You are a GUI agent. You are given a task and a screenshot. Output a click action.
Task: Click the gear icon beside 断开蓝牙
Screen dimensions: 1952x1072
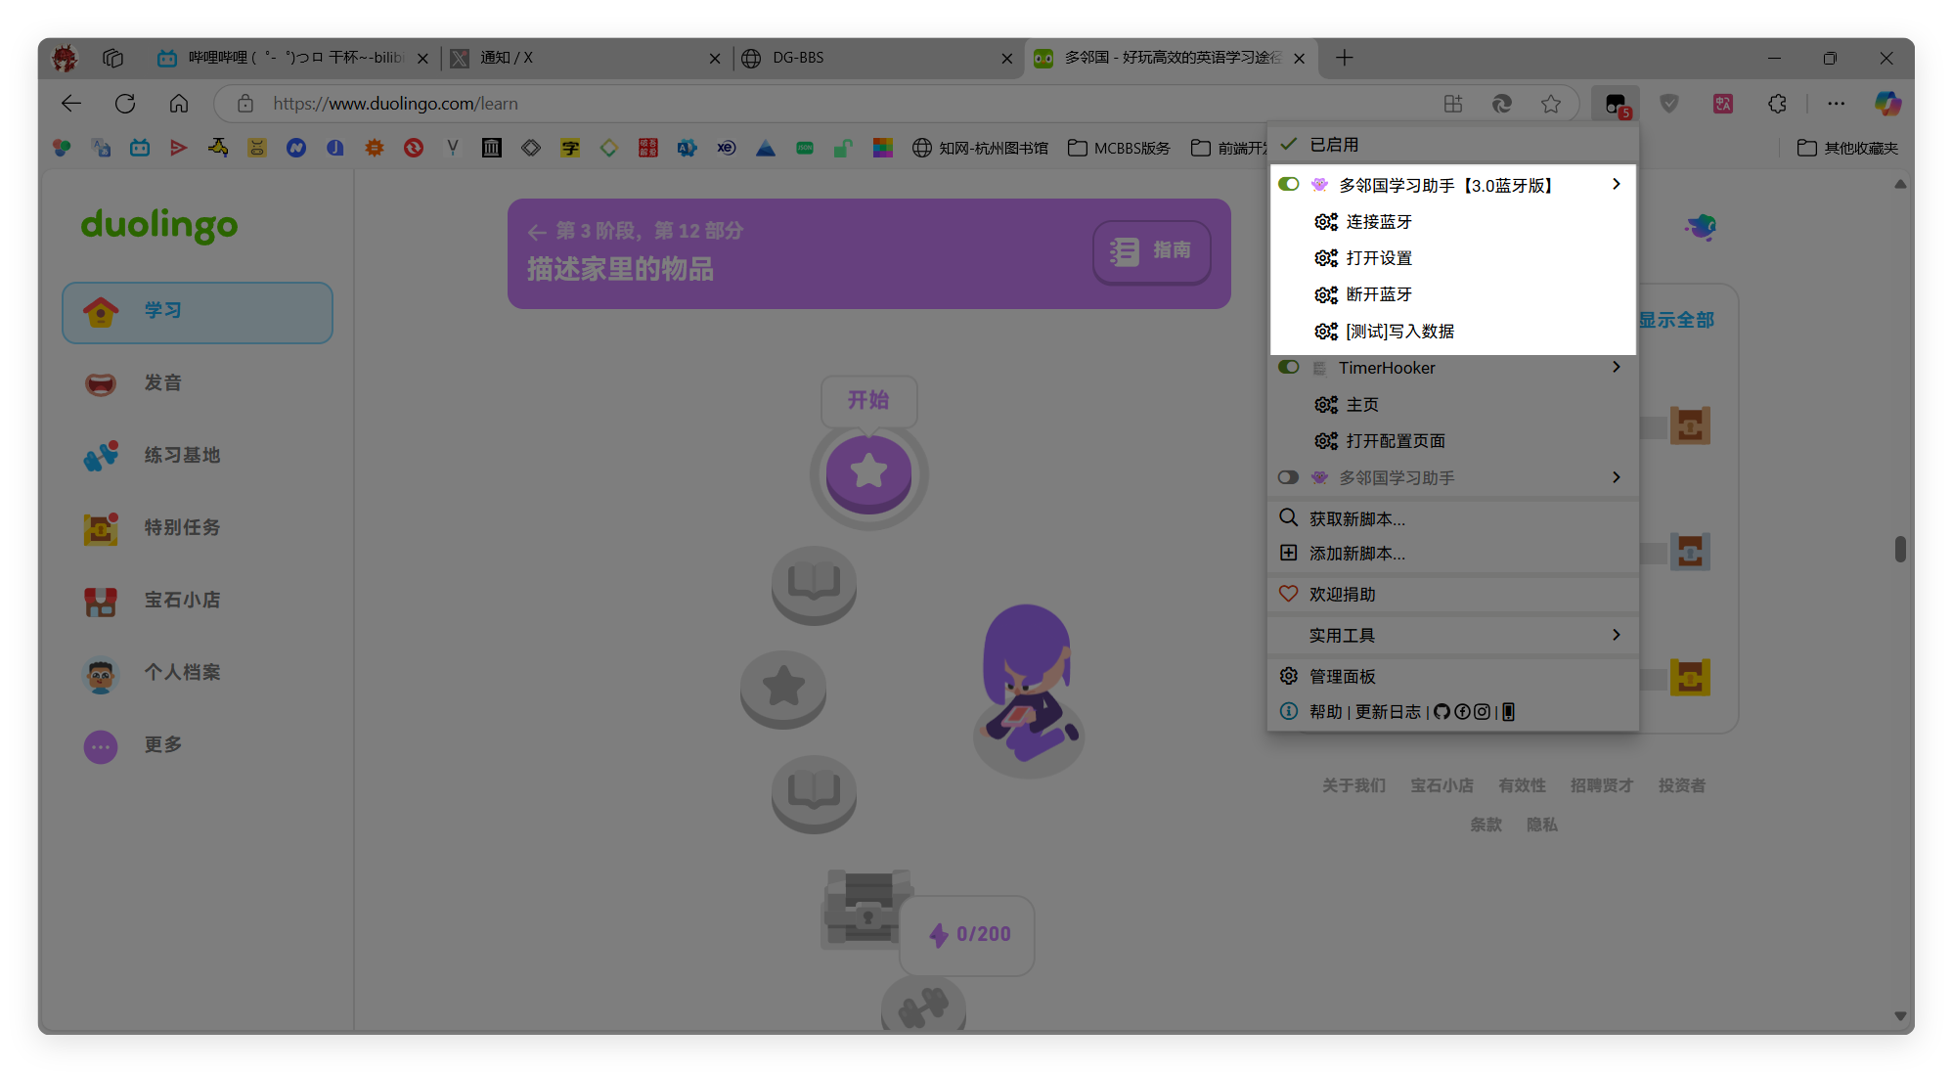click(1326, 294)
